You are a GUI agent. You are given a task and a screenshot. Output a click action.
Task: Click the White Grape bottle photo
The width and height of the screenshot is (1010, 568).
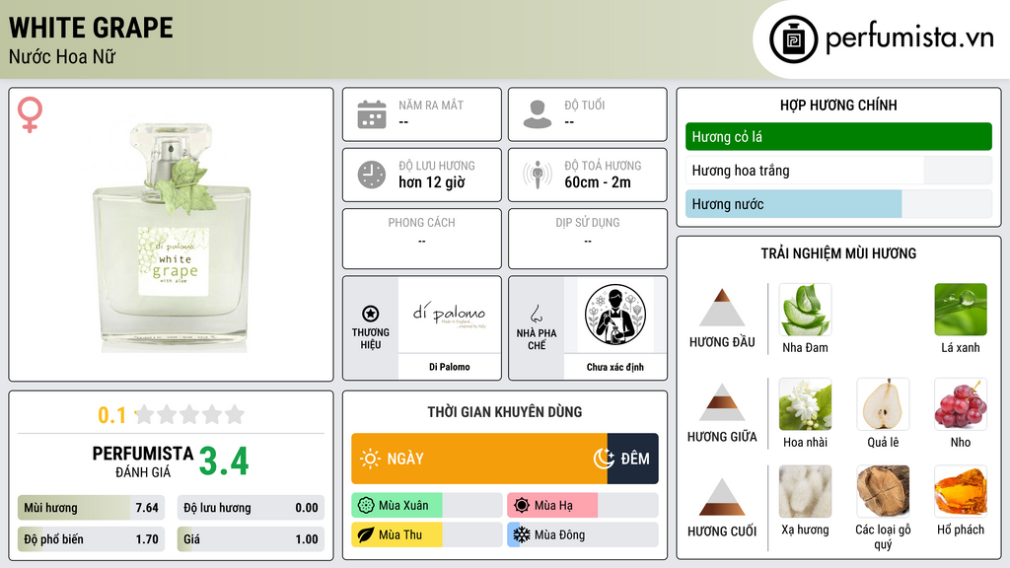172,235
